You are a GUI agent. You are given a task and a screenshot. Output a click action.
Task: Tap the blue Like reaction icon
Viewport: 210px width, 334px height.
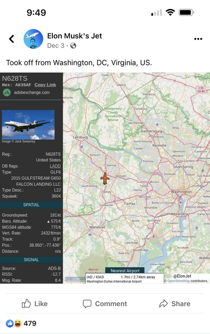tap(10, 323)
